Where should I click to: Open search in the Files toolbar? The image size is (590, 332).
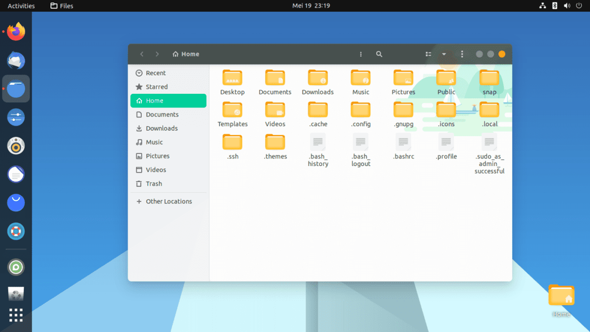(x=379, y=54)
